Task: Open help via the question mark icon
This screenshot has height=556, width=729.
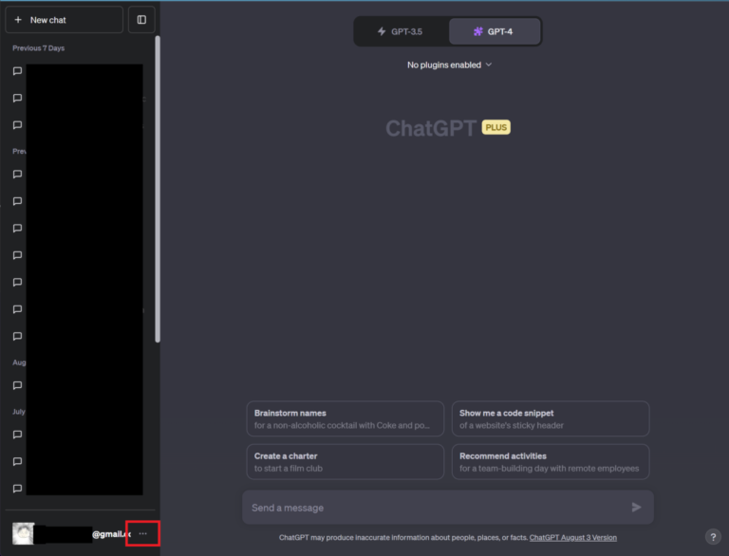Action: [x=713, y=537]
